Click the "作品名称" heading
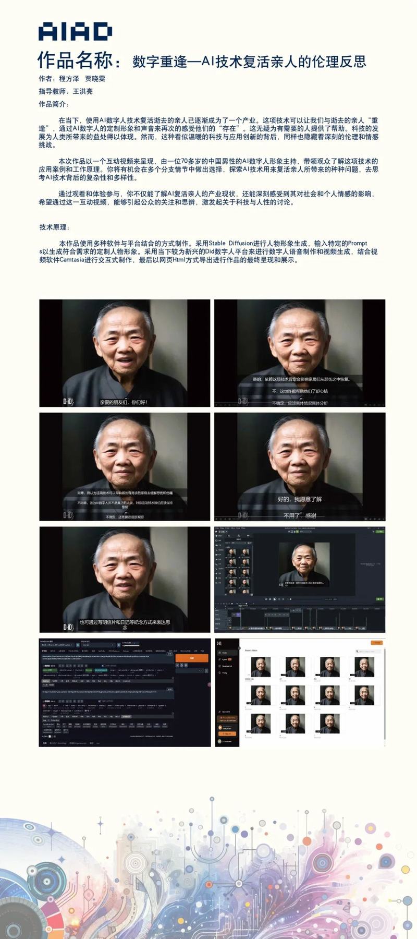Image resolution: width=417 pixels, height=939 pixels. coord(75,61)
